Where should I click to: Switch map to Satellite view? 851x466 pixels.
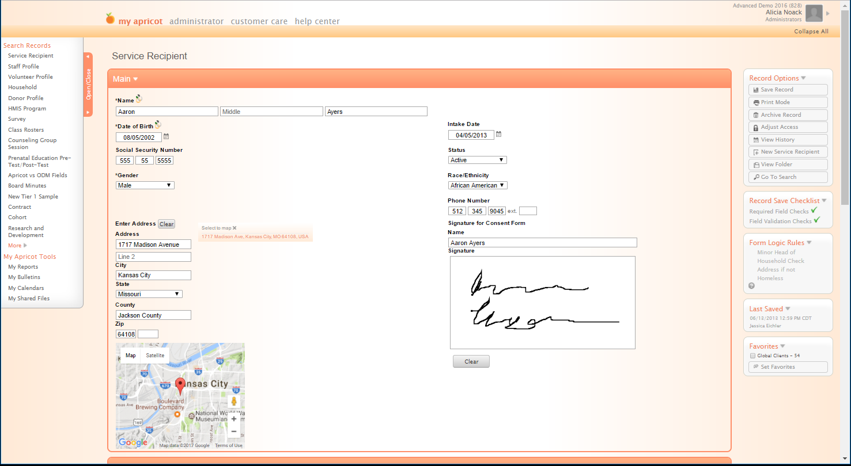[155, 356]
